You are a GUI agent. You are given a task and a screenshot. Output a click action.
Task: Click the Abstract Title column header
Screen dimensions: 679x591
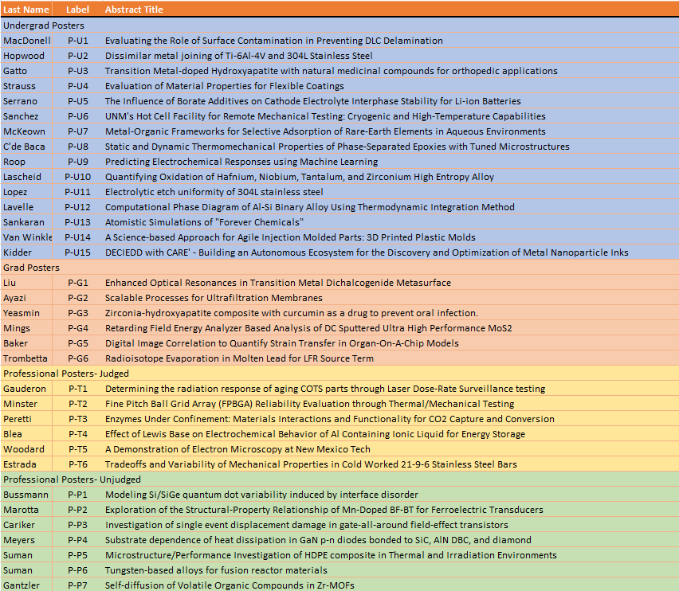pos(134,9)
